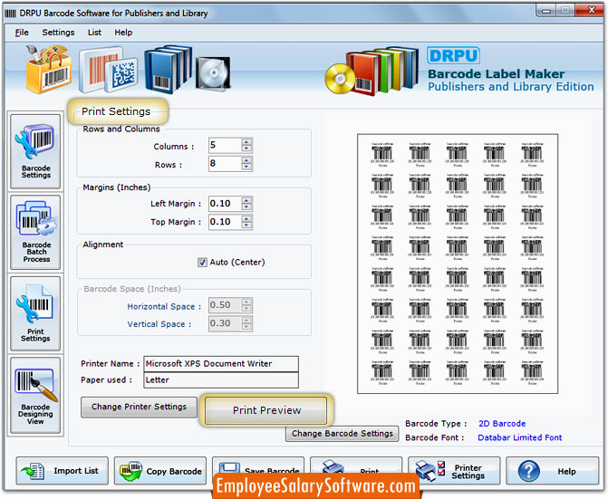Image resolution: width=608 pixels, height=499 pixels.
Task: Click the Copy Barcode button
Action: pyautogui.click(x=160, y=471)
